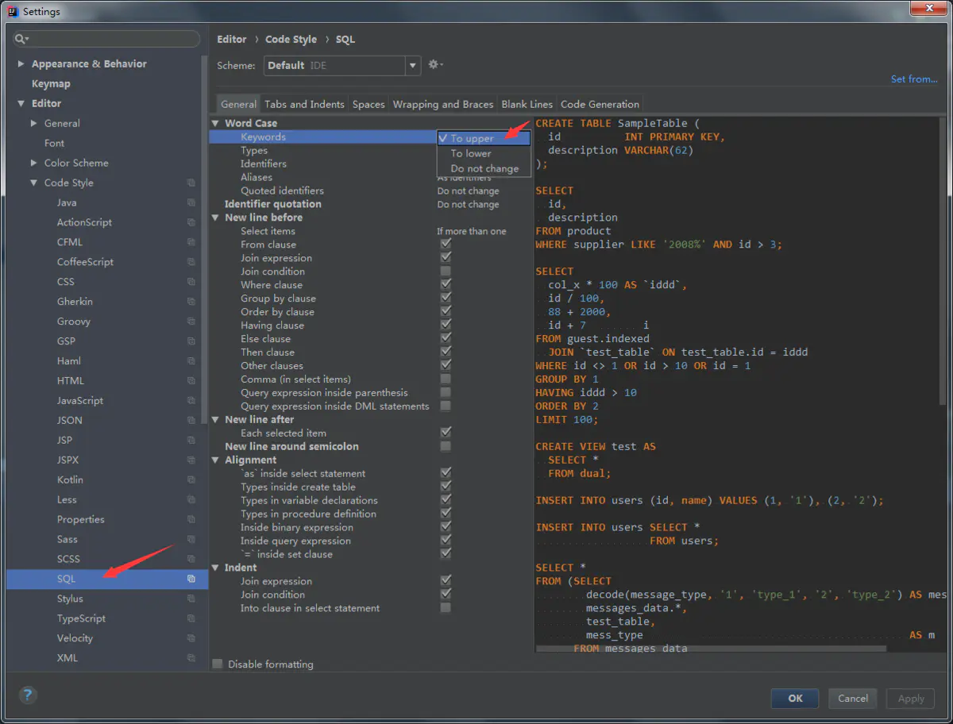Click the copy-settings icon beside CFML
The width and height of the screenshot is (953, 724).
coord(191,242)
